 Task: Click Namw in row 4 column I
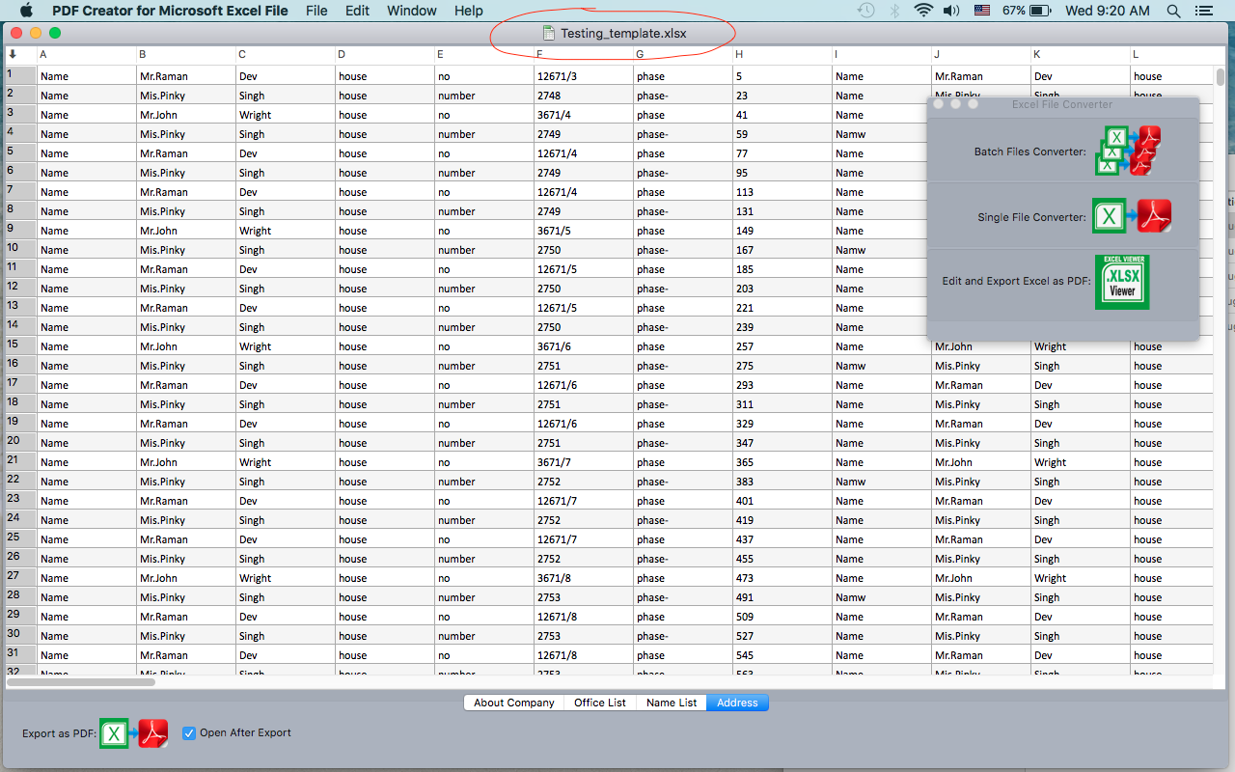882,134
